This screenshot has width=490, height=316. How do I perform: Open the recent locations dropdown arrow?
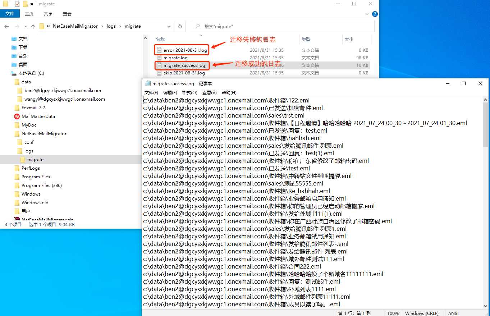click(x=26, y=27)
